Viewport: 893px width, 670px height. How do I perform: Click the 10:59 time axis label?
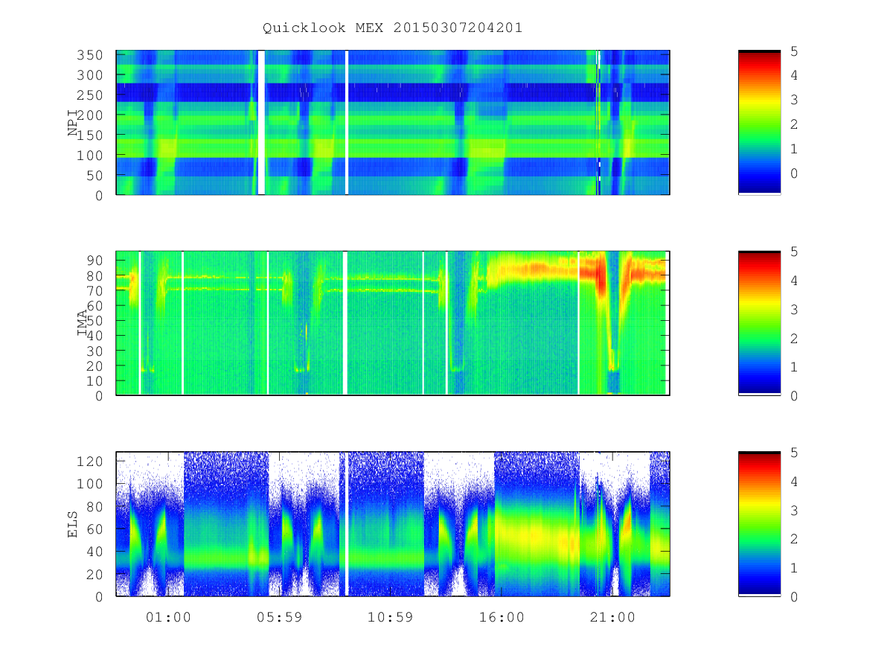pyautogui.click(x=391, y=617)
